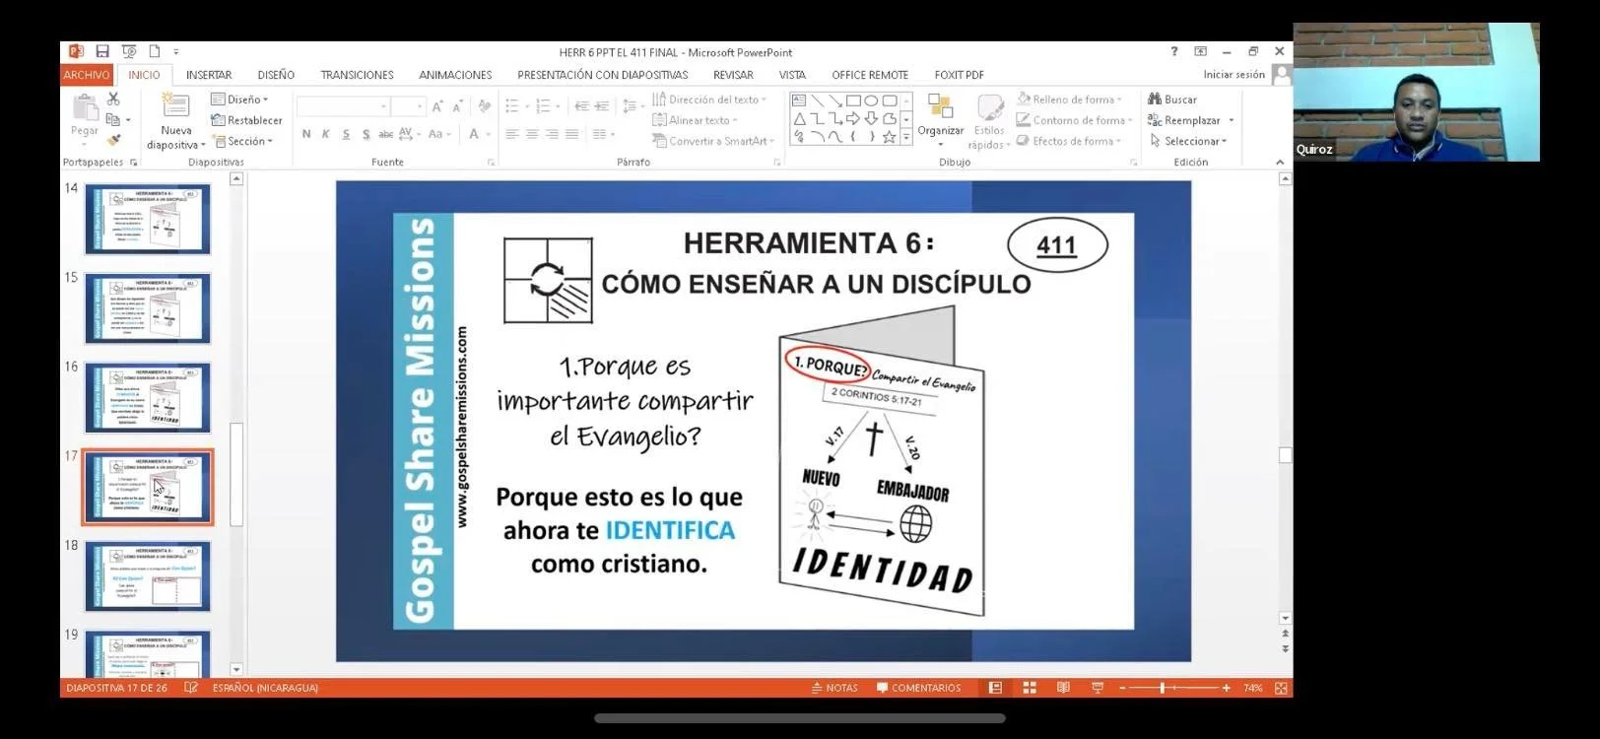Open ribbon display options in the title bar
This screenshot has width=1600, height=739.
[1200, 51]
